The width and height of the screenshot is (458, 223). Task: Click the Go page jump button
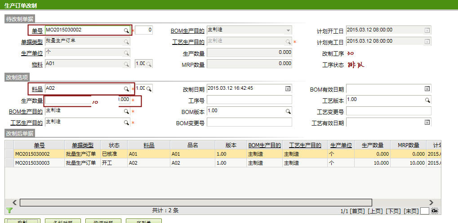click(434, 210)
